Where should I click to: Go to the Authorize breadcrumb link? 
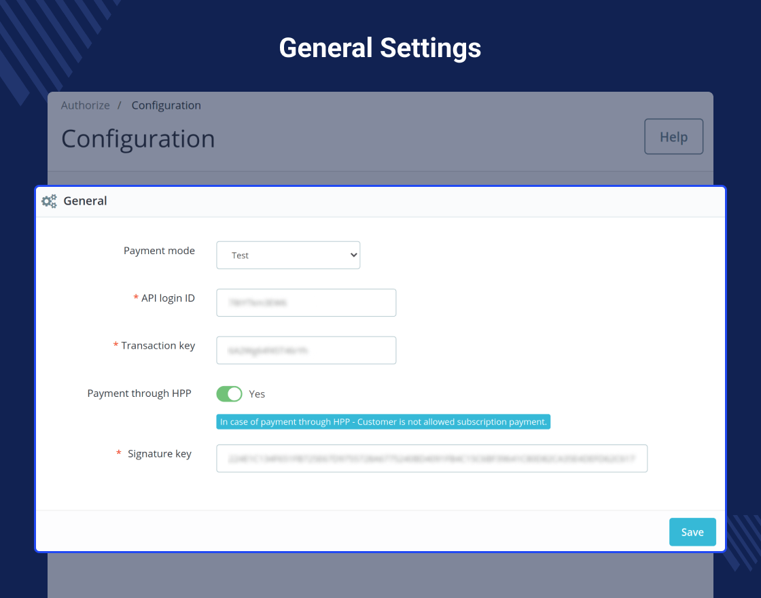coord(86,105)
